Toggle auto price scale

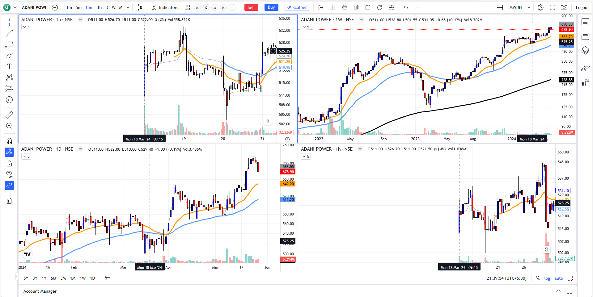[x=559, y=278]
